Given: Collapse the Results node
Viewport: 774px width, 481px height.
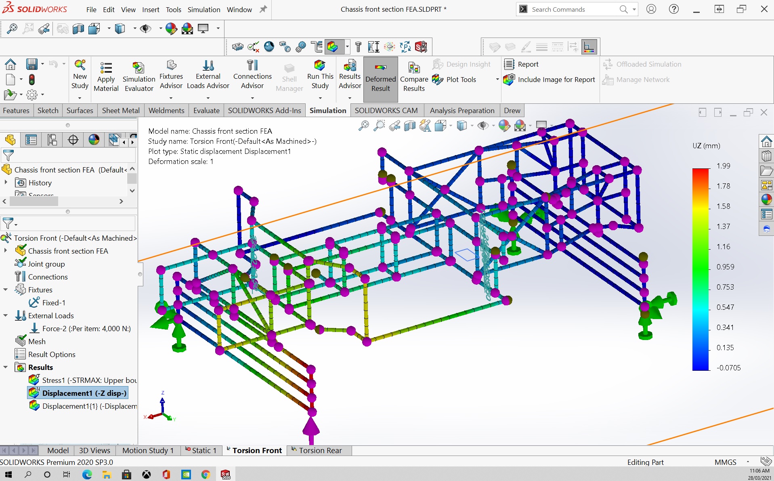Looking at the screenshot, I should [6, 367].
